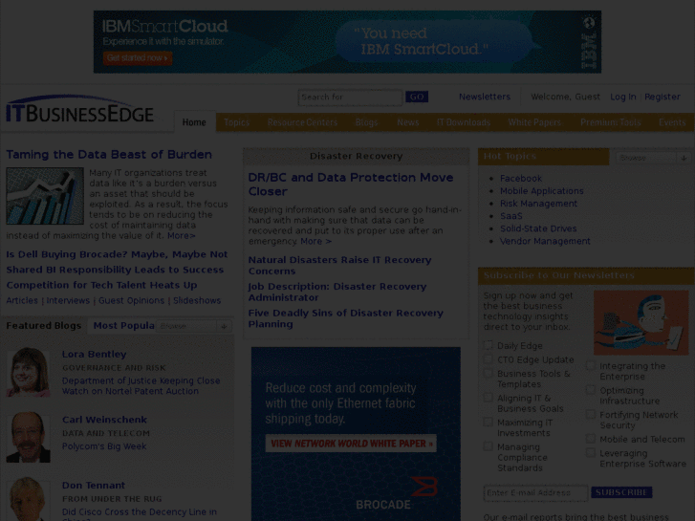Image resolution: width=695 pixels, height=521 pixels.
Task: Open 'Five Deadly Sins of Disaster Recovery Planning'
Action: (346, 318)
